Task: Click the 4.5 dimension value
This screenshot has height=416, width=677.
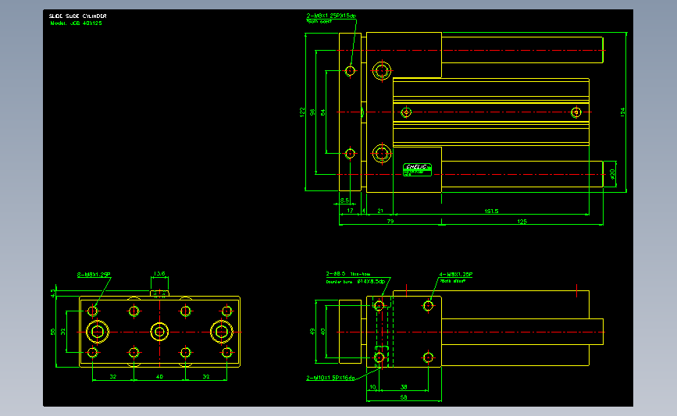Action: (52, 293)
